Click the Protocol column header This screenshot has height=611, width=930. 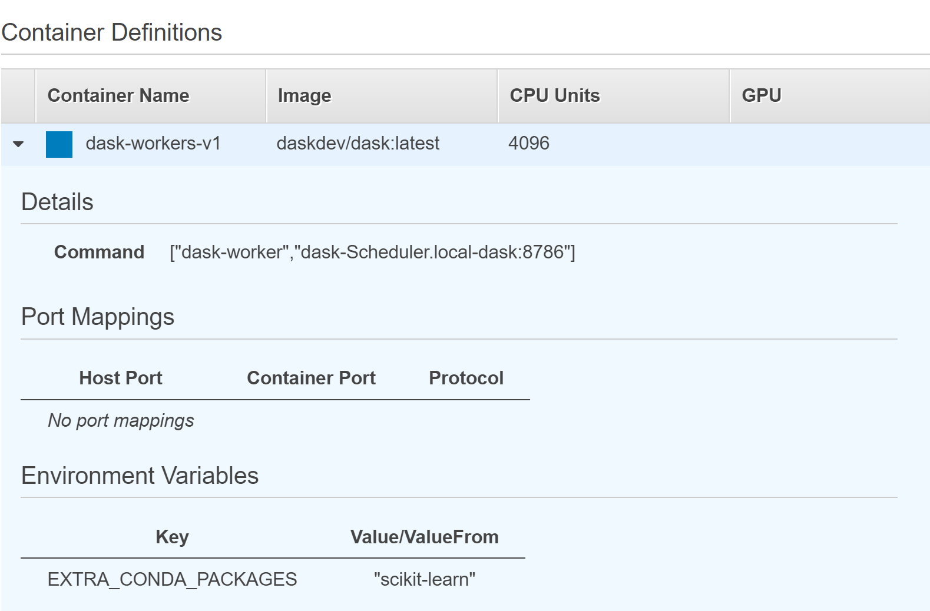pyautogui.click(x=466, y=378)
